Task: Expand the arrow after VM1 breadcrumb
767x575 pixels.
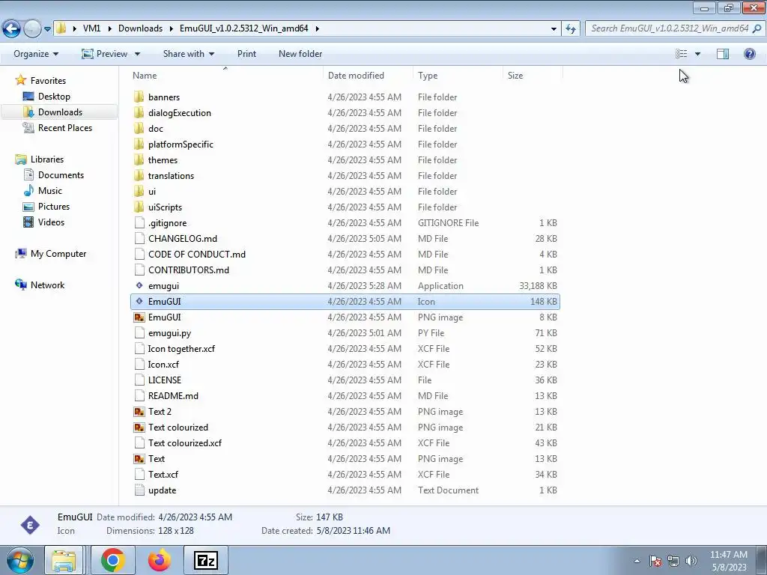Action: pos(109,29)
